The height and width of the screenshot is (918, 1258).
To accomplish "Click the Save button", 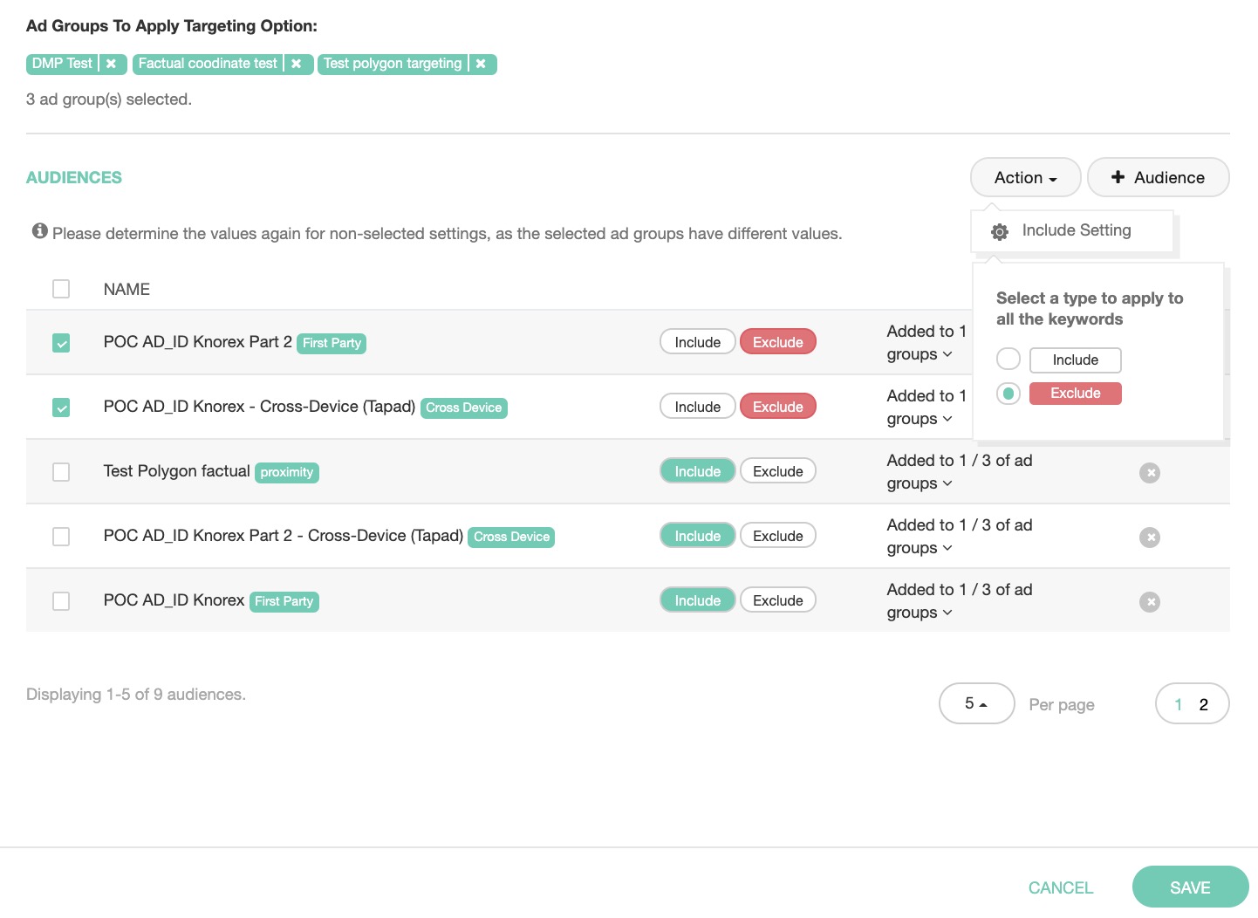I will (1190, 887).
